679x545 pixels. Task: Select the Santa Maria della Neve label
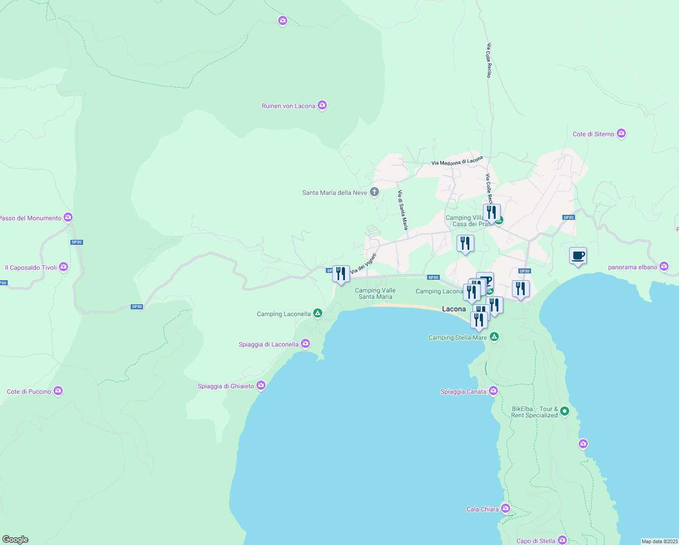tap(335, 193)
